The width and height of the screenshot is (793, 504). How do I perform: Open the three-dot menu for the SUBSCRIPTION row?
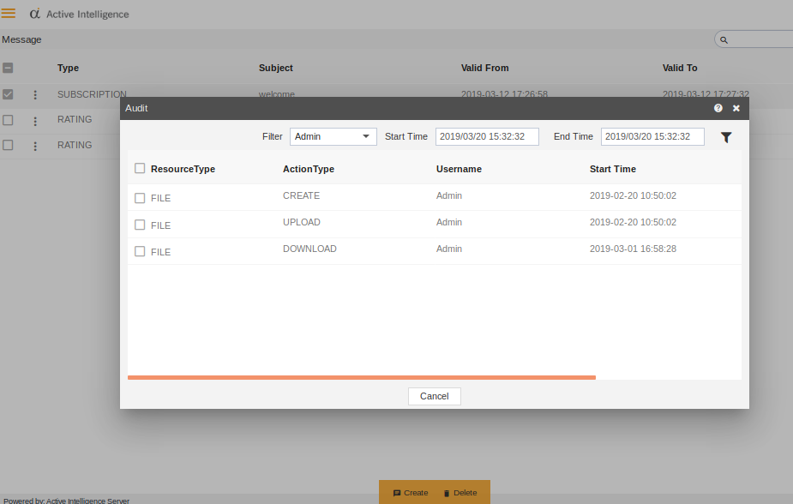tap(35, 95)
